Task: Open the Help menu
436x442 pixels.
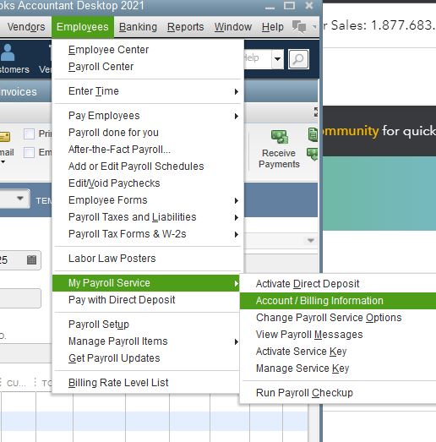Action: pos(273,27)
